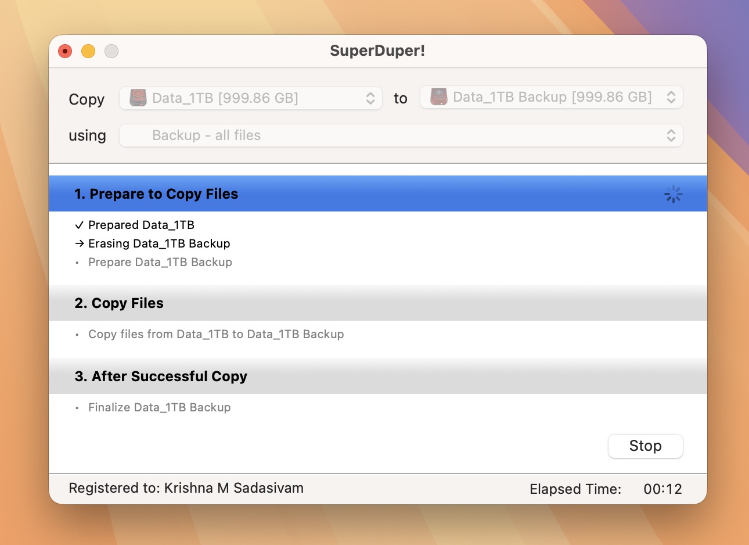The width and height of the screenshot is (749, 545).
Task: Click the "to" label between the volume dropdowns
Action: click(401, 98)
